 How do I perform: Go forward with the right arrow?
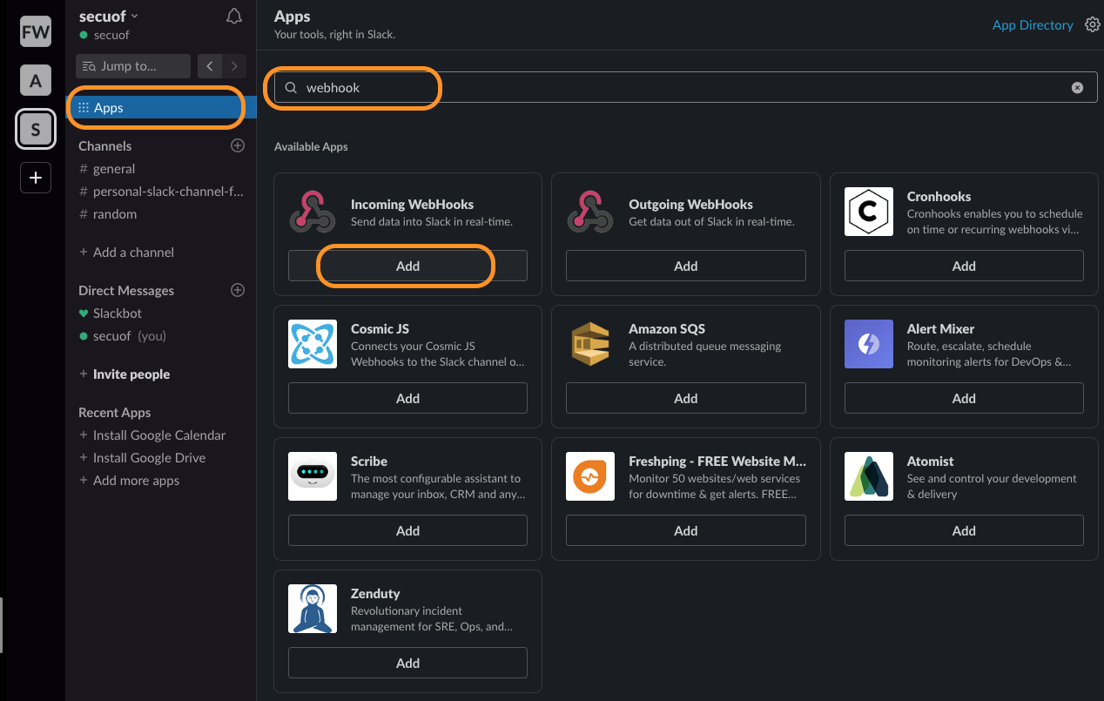pyautogui.click(x=234, y=66)
